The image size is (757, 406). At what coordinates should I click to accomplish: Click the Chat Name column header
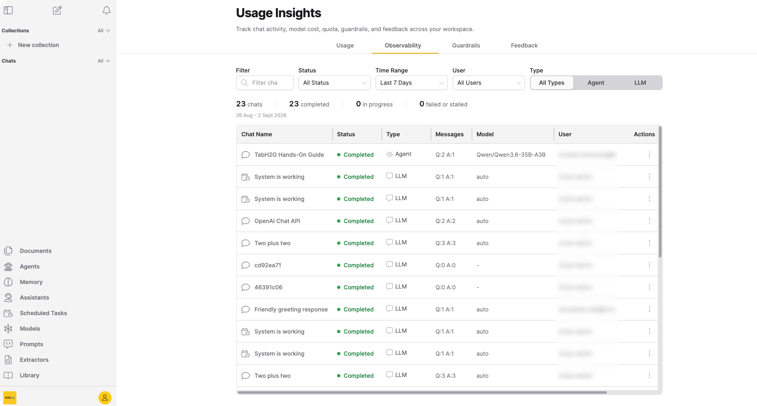pos(257,134)
